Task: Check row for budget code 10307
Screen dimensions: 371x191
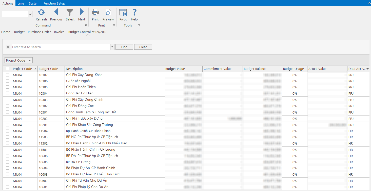Action: 7,75
